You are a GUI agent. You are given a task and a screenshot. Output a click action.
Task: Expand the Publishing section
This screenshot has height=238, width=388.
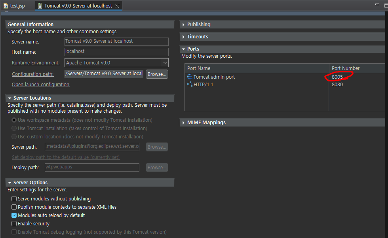183,25
